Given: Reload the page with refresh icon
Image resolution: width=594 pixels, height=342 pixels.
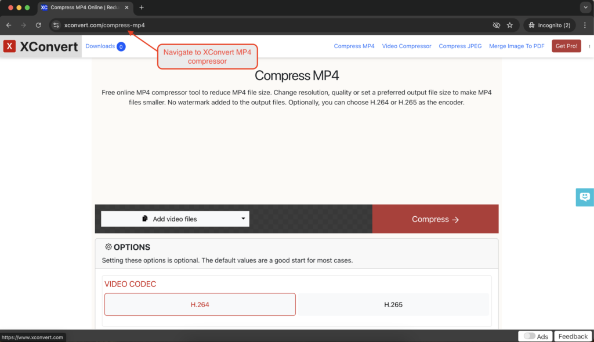Looking at the screenshot, I should tap(38, 25).
